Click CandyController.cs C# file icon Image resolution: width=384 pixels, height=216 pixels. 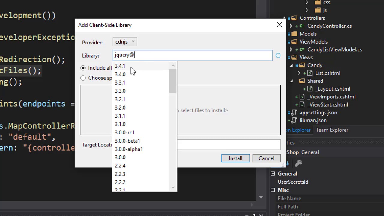click(x=302, y=26)
